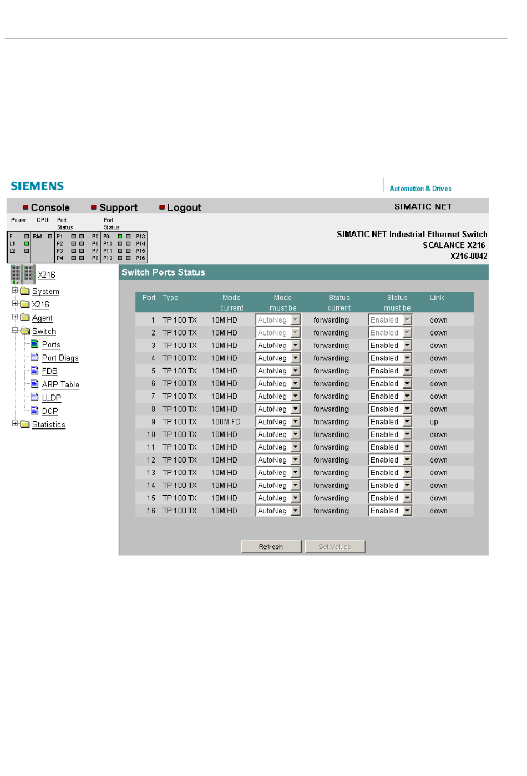Open the Port Diags page link

pyautogui.click(x=60, y=358)
